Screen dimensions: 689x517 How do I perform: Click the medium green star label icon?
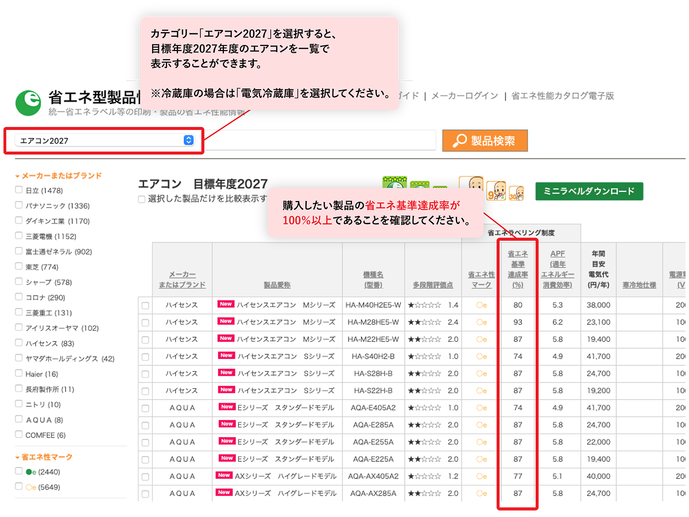click(420, 186)
